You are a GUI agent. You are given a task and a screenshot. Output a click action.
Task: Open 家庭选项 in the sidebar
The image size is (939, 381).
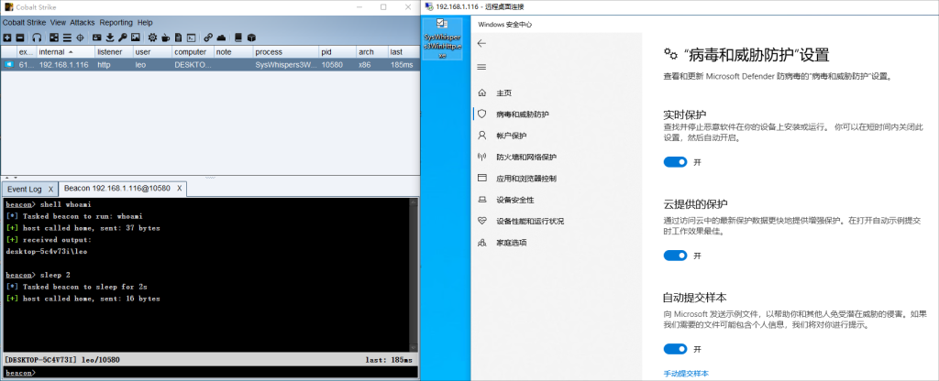(x=512, y=243)
